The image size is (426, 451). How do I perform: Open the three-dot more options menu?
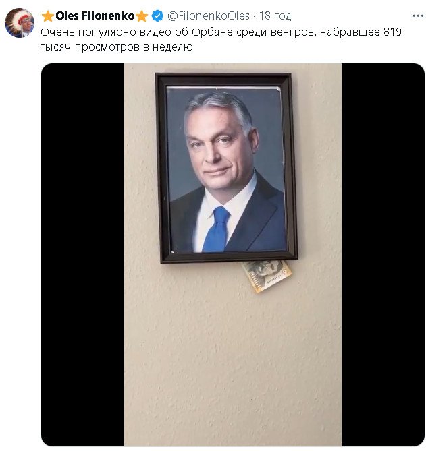418,16
